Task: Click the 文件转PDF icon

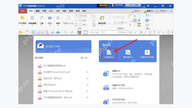Action: click(109, 52)
